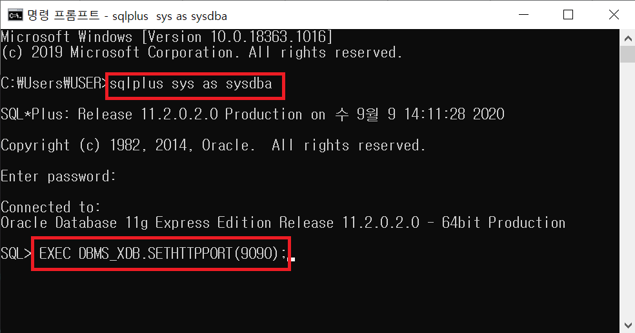635x333 pixels.
Task: Minimize the Command Prompt window
Action: (x=523, y=15)
